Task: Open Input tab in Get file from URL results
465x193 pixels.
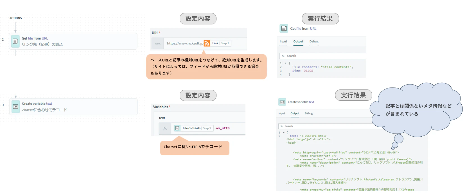Action: [283, 42]
